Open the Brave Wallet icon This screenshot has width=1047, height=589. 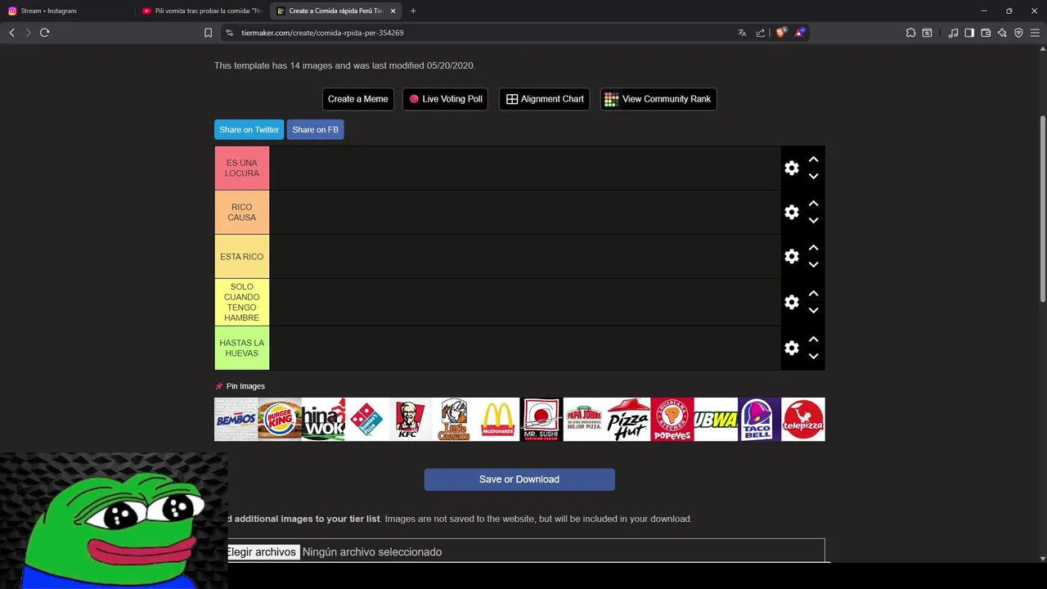coord(986,33)
